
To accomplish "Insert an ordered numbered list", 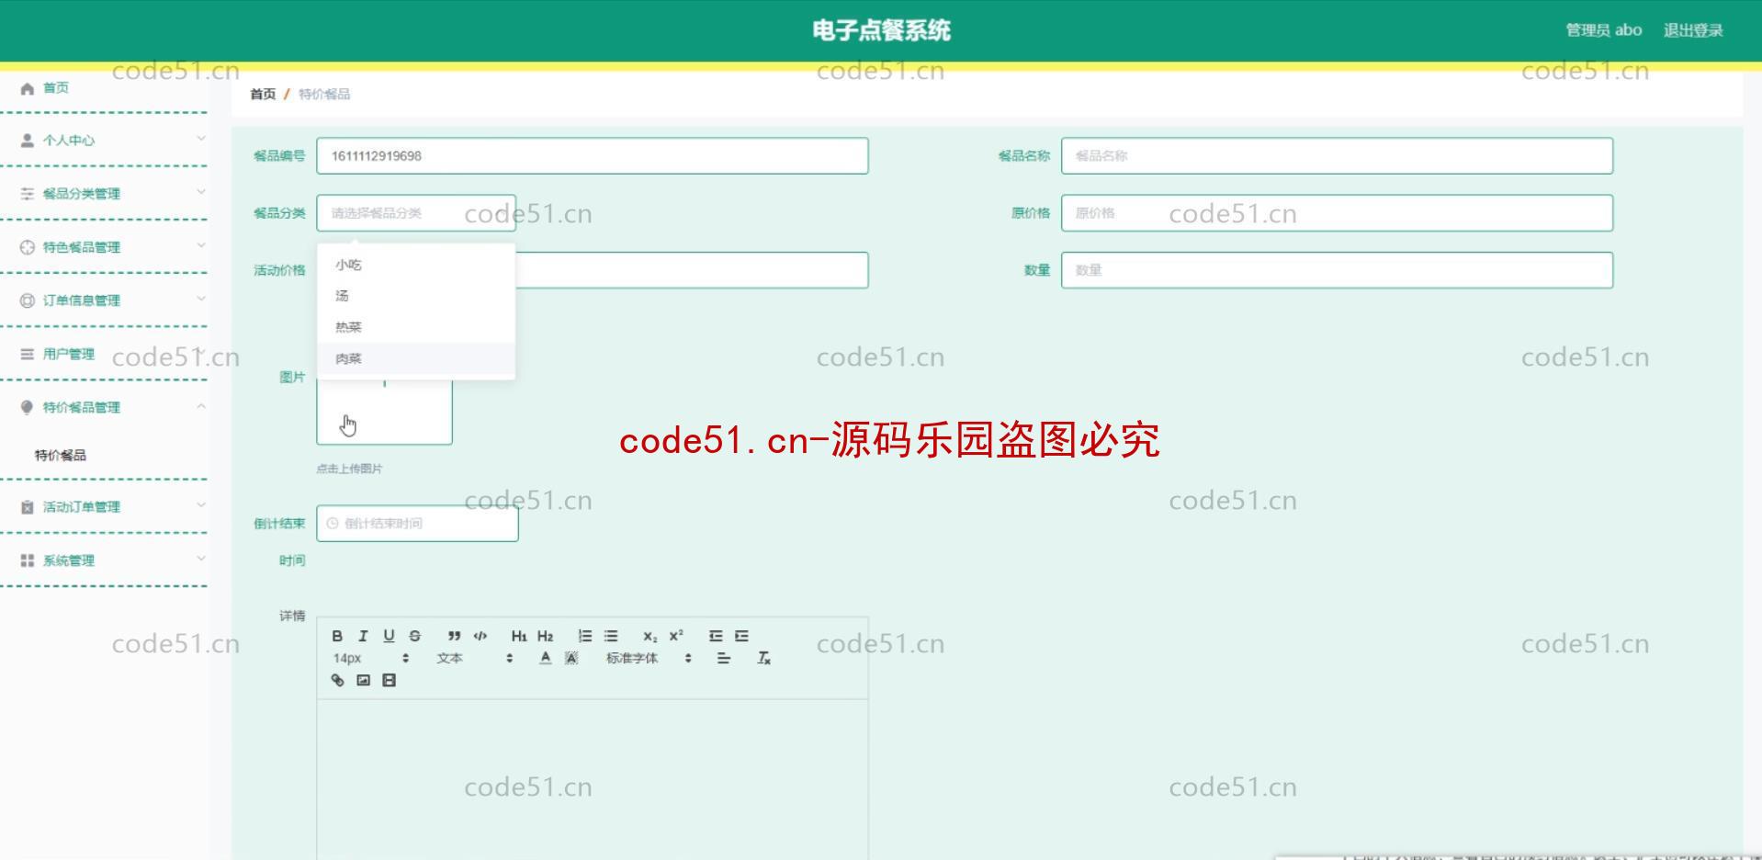I will [x=585, y=636].
